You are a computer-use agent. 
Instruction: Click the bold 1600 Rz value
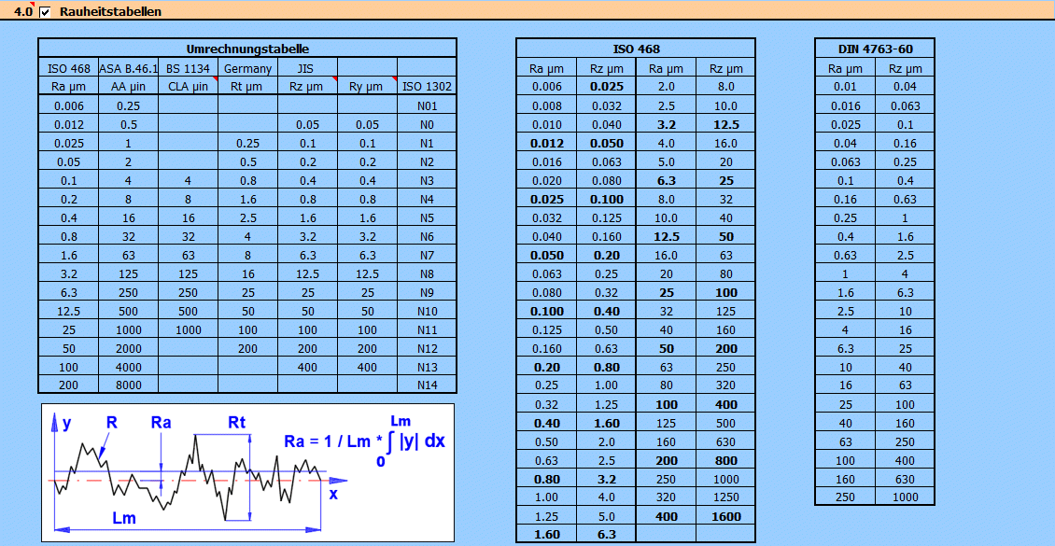click(x=725, y=516)
